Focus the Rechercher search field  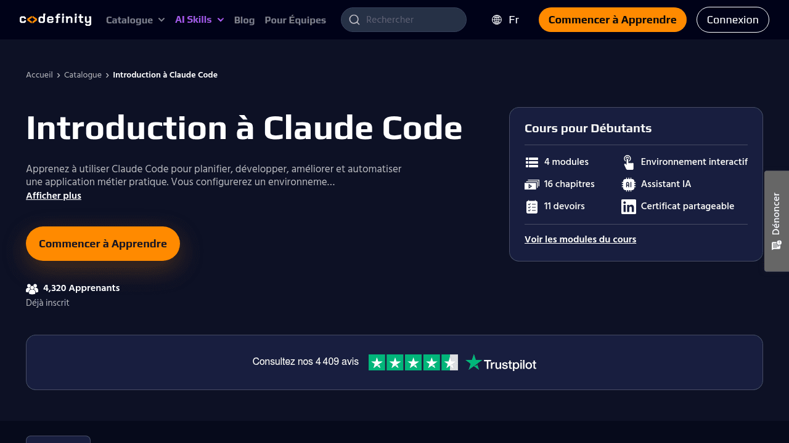pyautogui.click(x=404, y=20)
